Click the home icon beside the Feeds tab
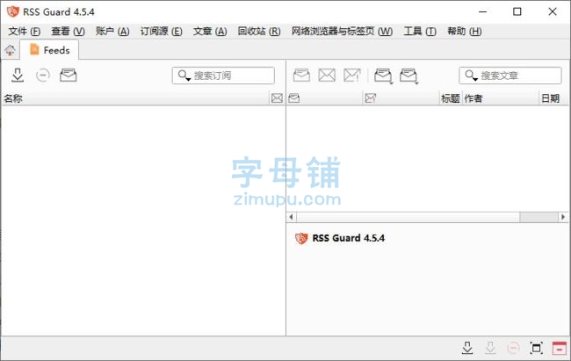The height and width of the screenshot is (361, 571). [x=11, y=50]
